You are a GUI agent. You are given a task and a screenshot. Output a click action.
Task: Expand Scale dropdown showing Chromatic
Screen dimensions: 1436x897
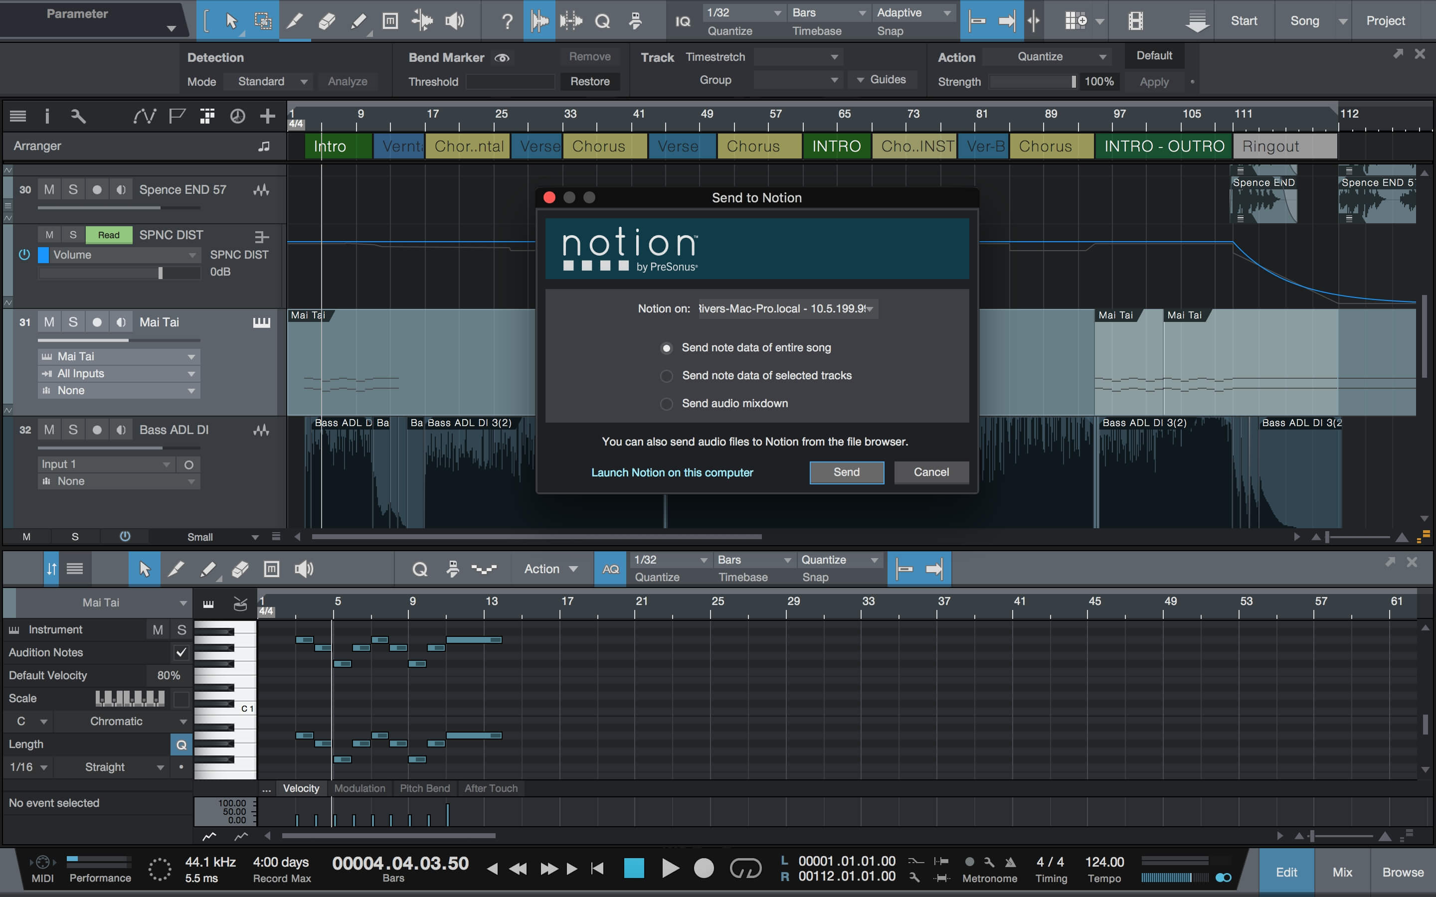(117, 720)
